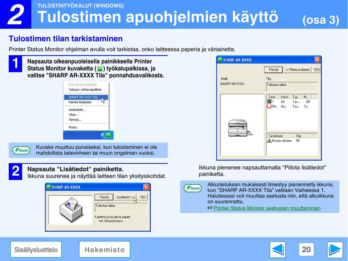Choose 'Ohje...' in popup menu
Image resolution: width=348 pixels, height=261 pixels.
click(74, 115)
